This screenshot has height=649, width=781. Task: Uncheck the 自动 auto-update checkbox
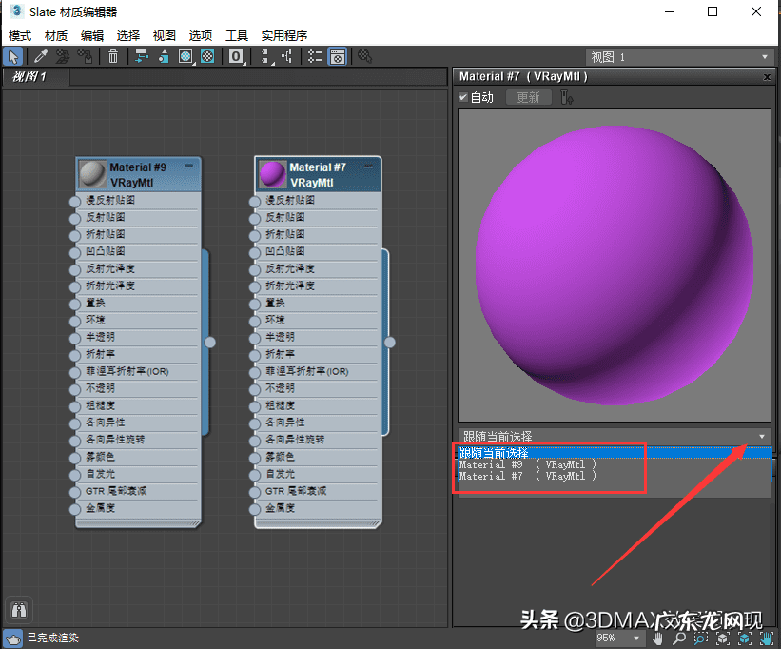[463, 97]
